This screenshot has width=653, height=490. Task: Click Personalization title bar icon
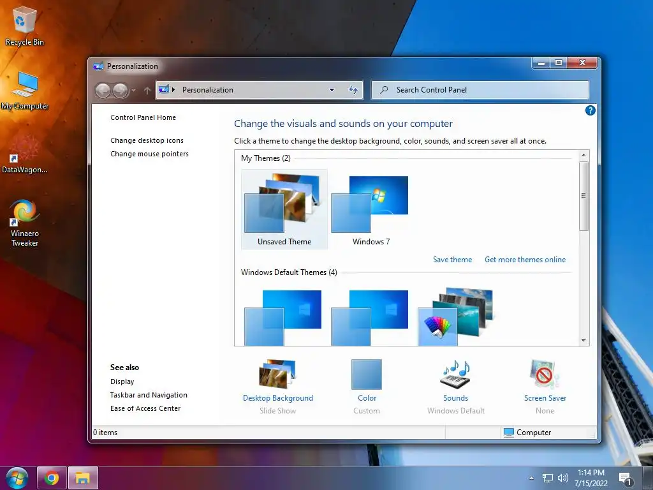tap(98, 66)
